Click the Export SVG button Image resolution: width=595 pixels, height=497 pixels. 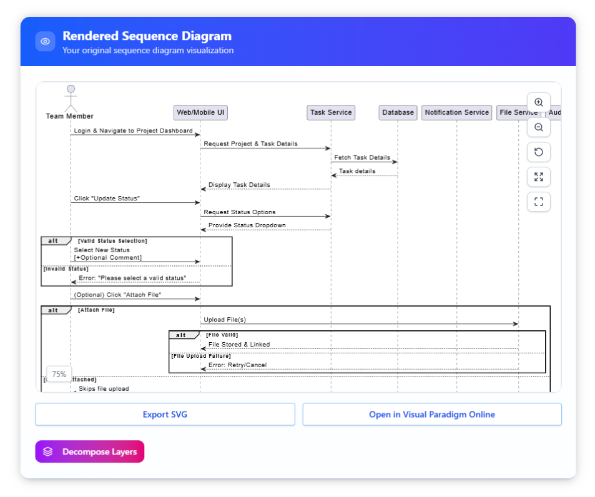[165, 415]
